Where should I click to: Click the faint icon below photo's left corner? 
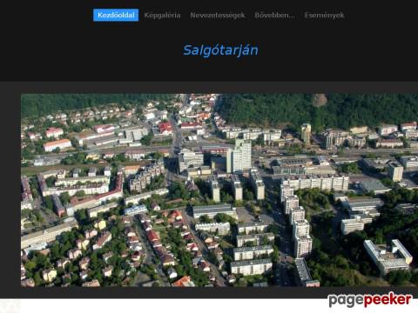coord(10,306)
